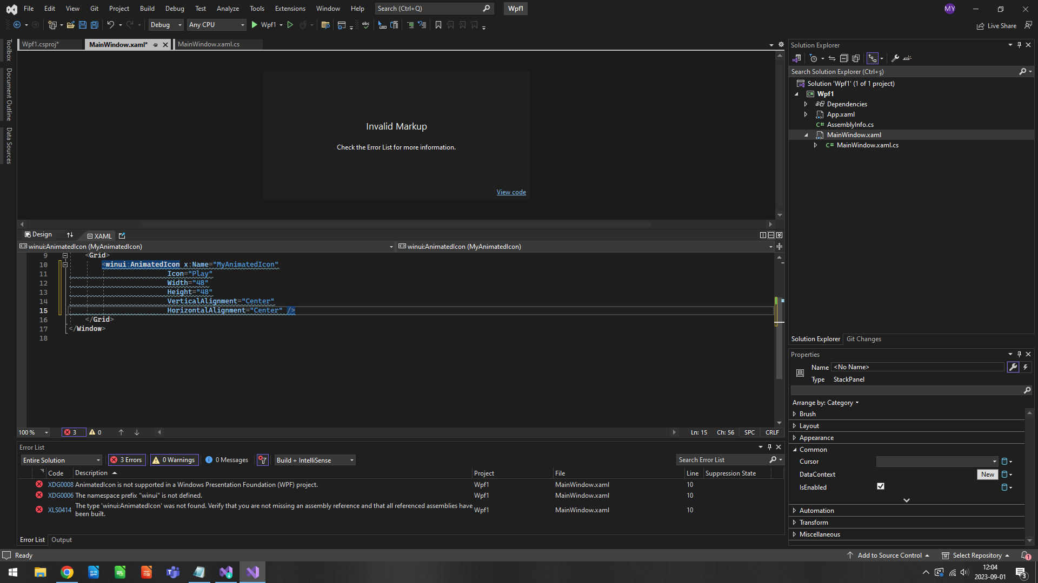Toggle the Error List clear filter icon

[x=263, y=460]
